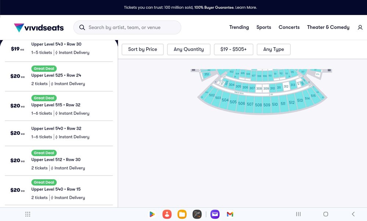367x221 pixels.
Task: Launch Google Play Store from taskbar
Action: (152, 214)
